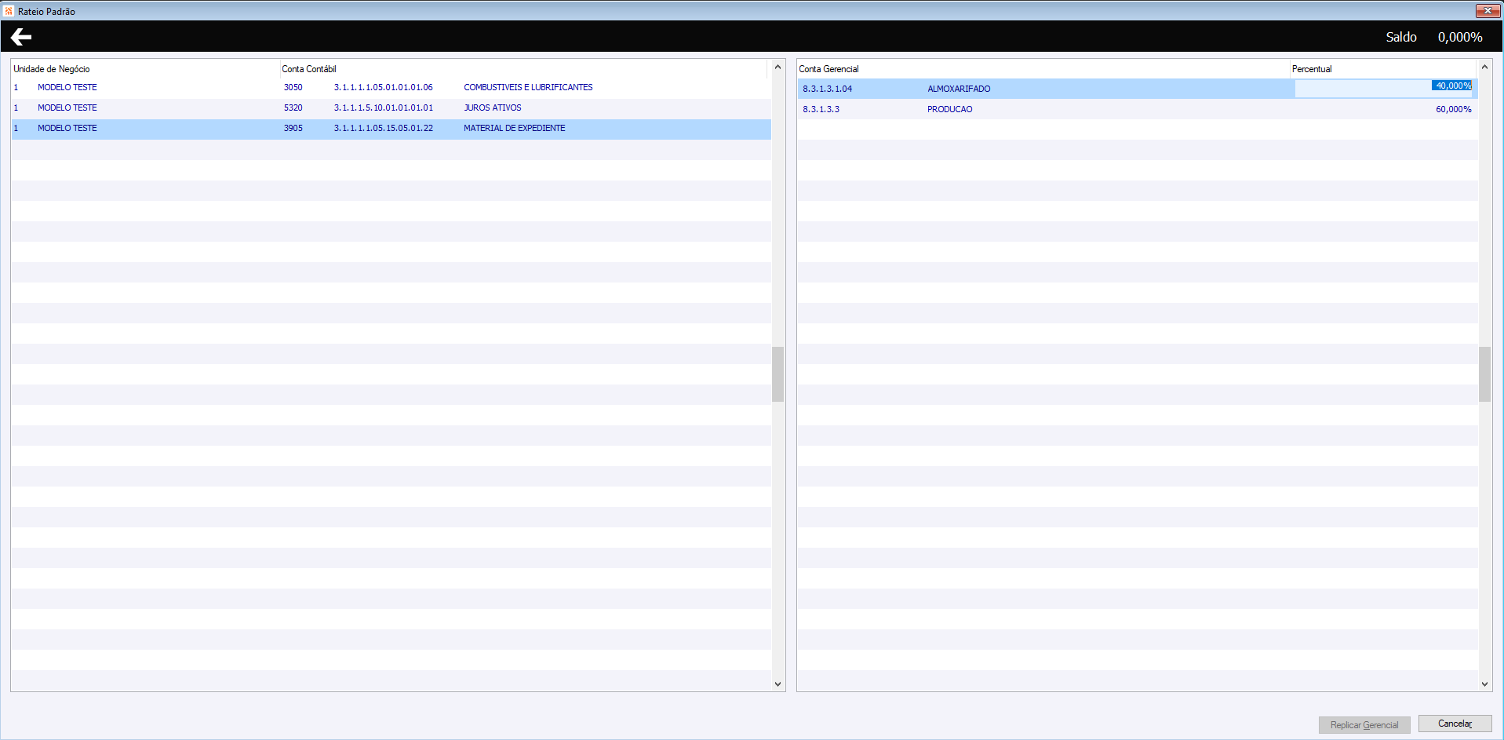Viewport: 1504px width, 740px height.
Task: Click MODELO TESTE in the 3050 row
Action: click(x=67, y=88)
